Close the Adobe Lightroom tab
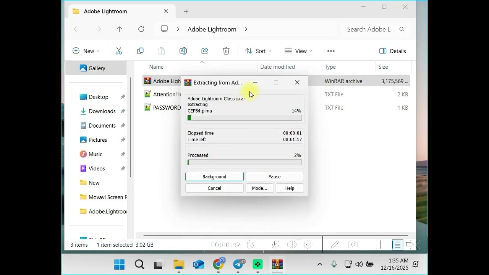Screen dimensions: 489x275 [166, 11]
